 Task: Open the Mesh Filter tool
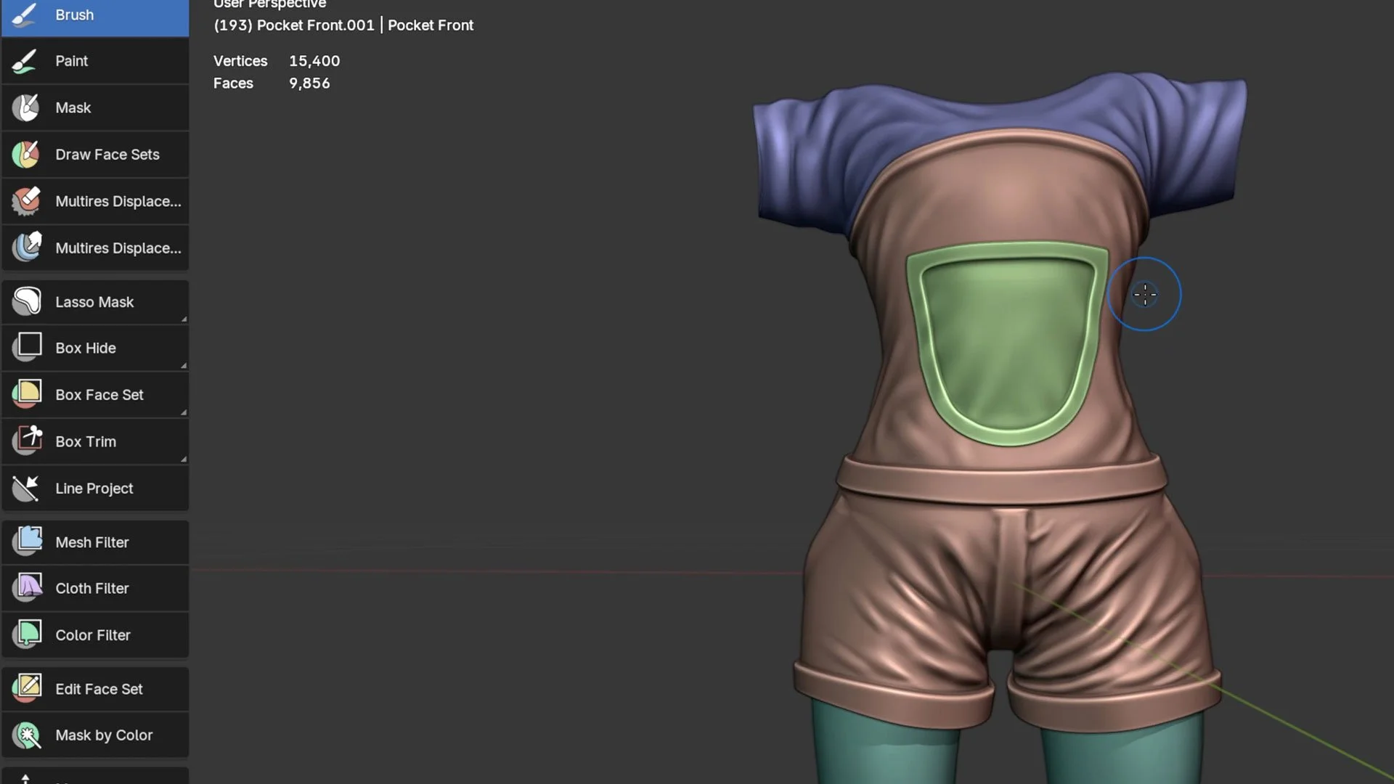tap(94, 542)
